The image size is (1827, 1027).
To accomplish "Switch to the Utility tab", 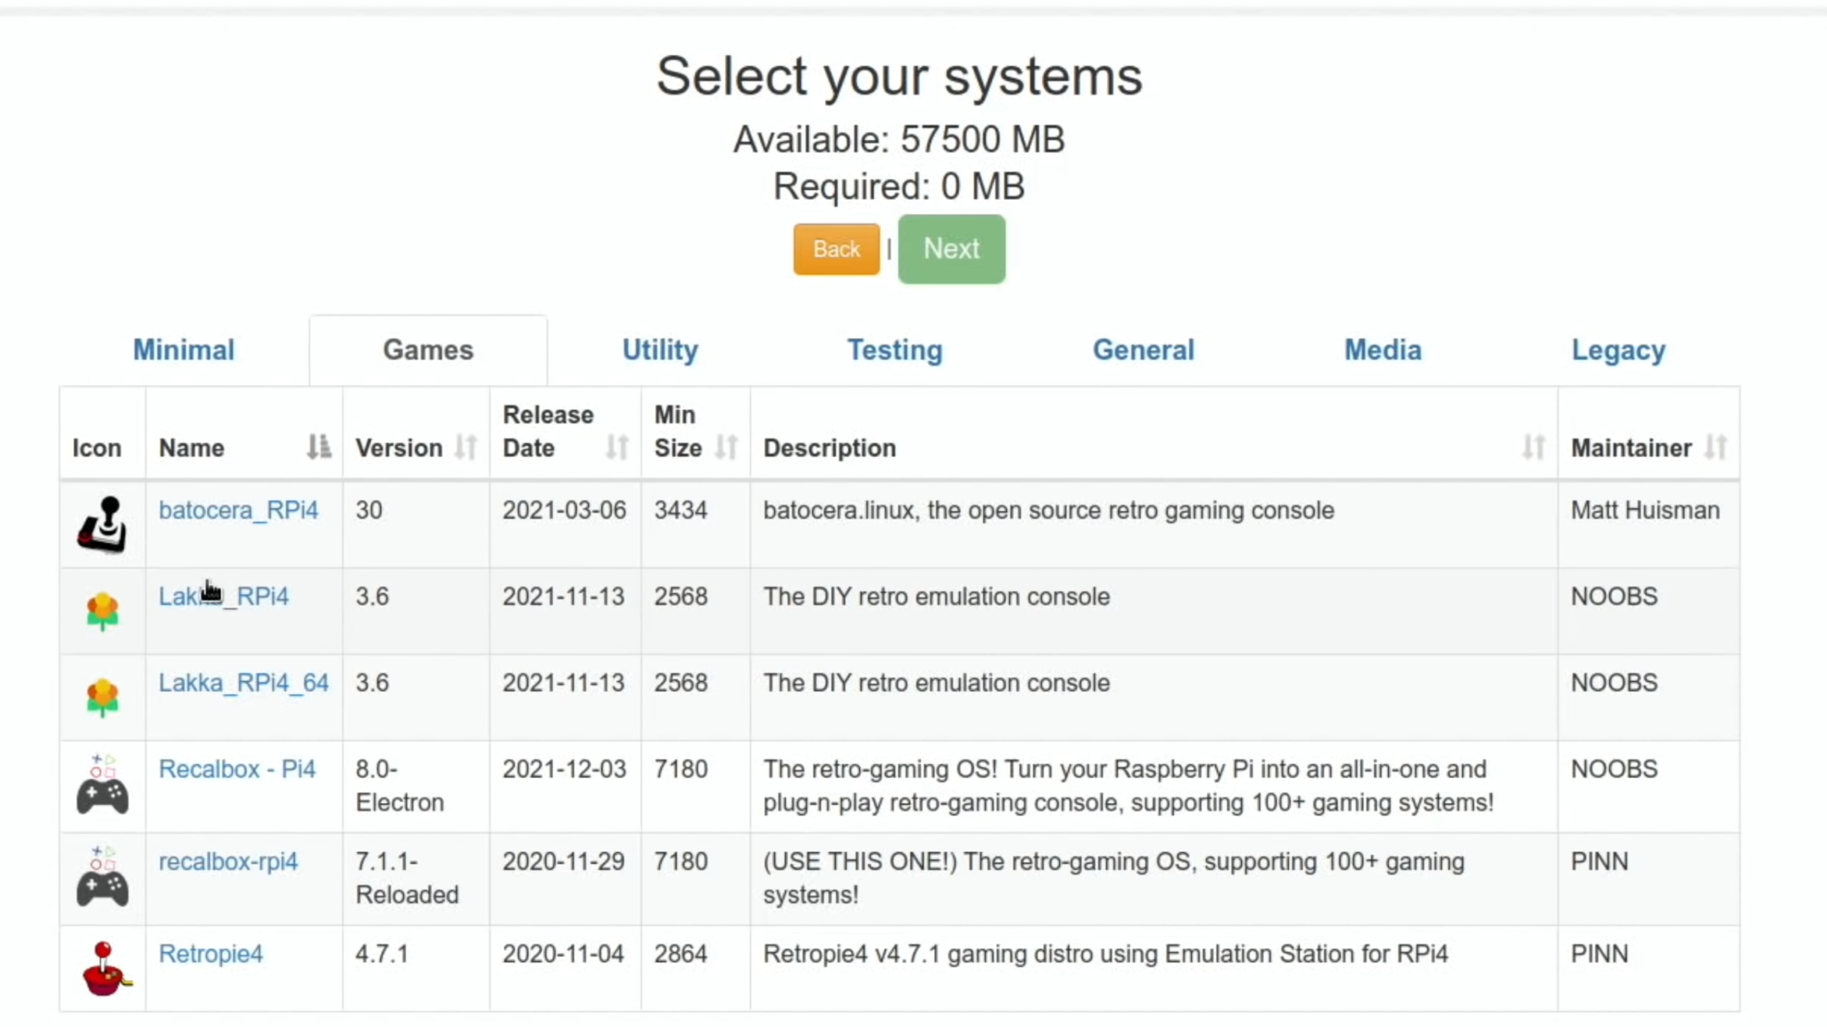I will click(659, 349).
